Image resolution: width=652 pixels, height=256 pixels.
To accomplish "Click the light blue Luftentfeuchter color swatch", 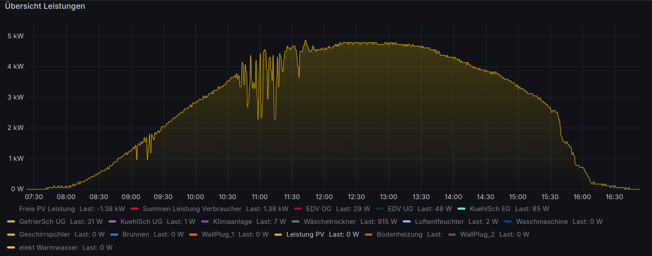I will pos(407,222).
